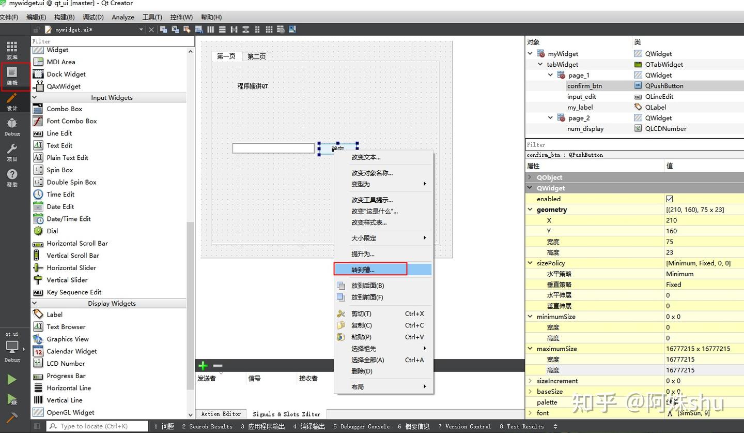Click the build hammer icon at bottom left

[x=11, y=417]
